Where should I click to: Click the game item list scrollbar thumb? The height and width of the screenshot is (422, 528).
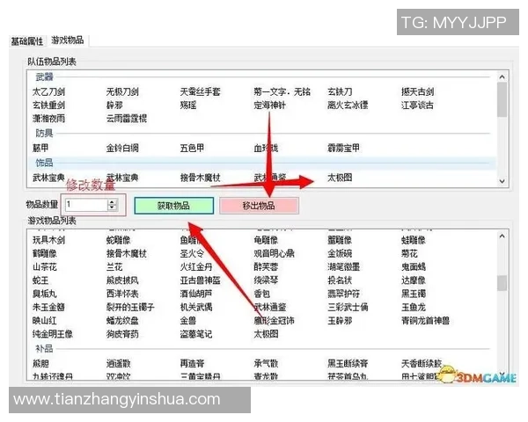click(502, 283)
